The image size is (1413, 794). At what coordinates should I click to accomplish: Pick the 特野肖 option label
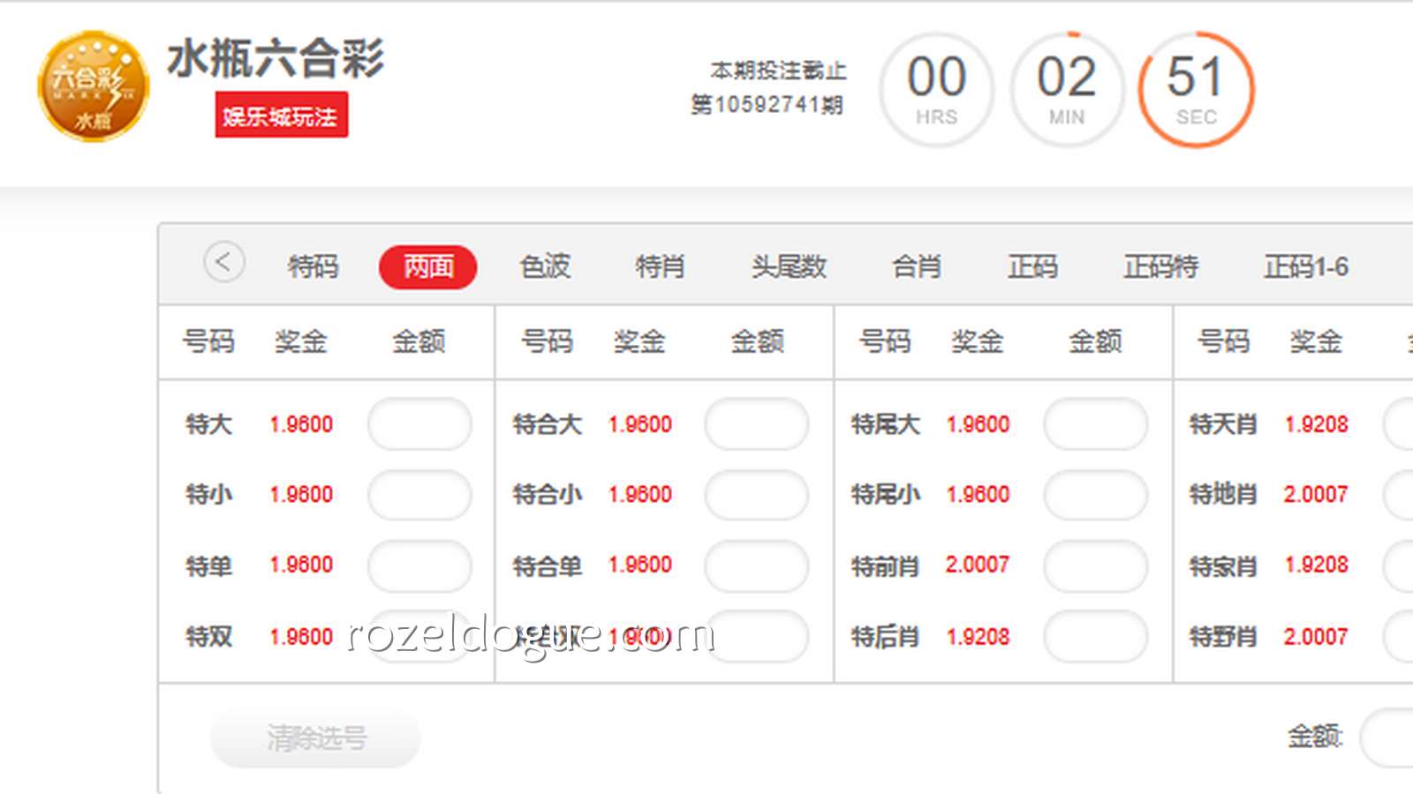pyautogui.click(x=1223, y=636)
